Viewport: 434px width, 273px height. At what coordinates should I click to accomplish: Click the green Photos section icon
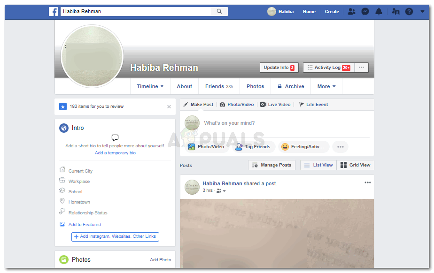(x=64, y=259)
